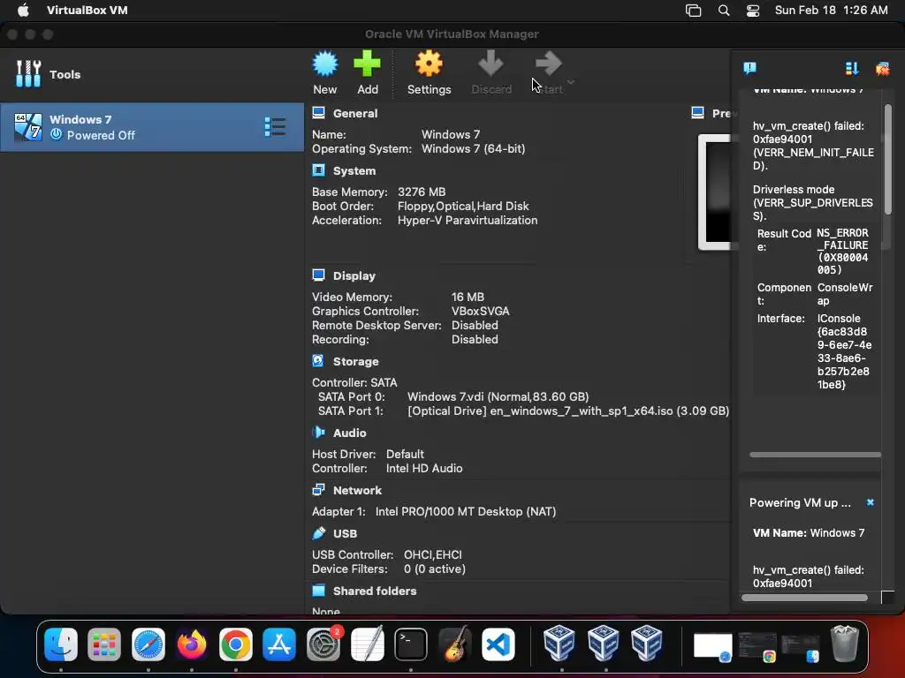Click the Windows 7 OS logo icon
The height and width of the screenshot is (678, 905).
click(x=27, y=127)
